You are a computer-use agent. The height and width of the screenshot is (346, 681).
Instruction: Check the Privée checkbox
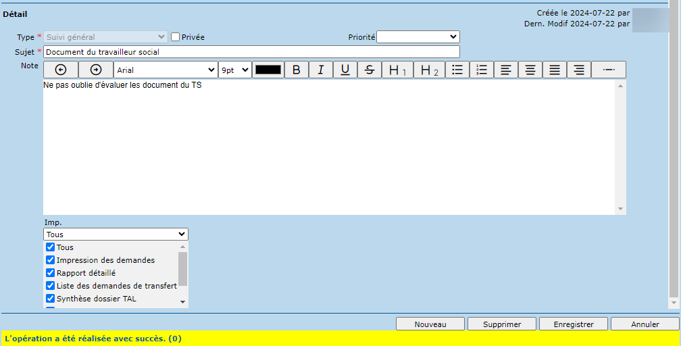click(176, 37)
